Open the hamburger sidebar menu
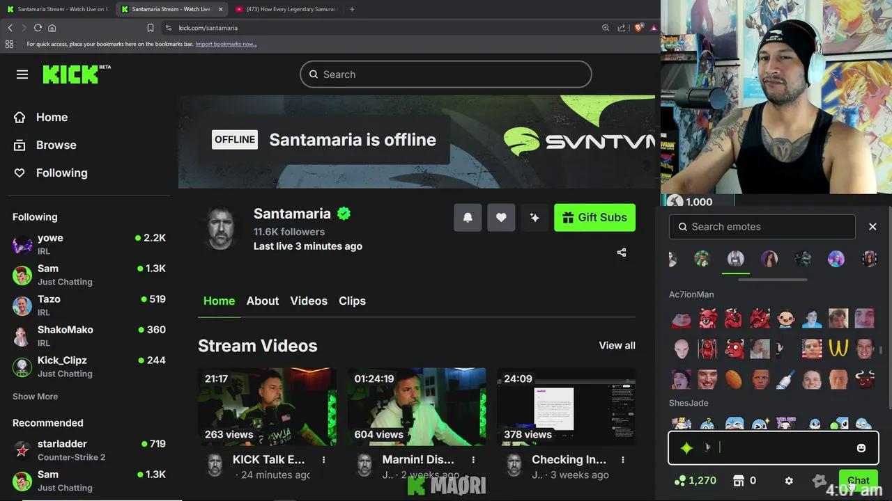Viewport: 892px width, 501px height. coord(22,74)
